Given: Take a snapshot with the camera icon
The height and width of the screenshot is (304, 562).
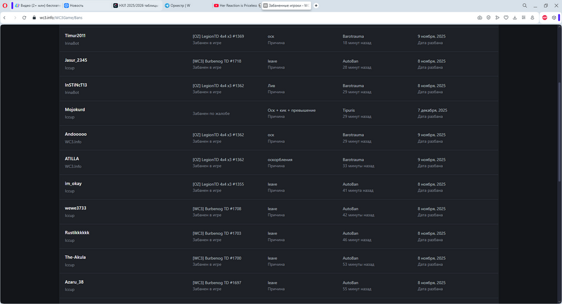Looking at the screenshot, I should tap(479, 17).
